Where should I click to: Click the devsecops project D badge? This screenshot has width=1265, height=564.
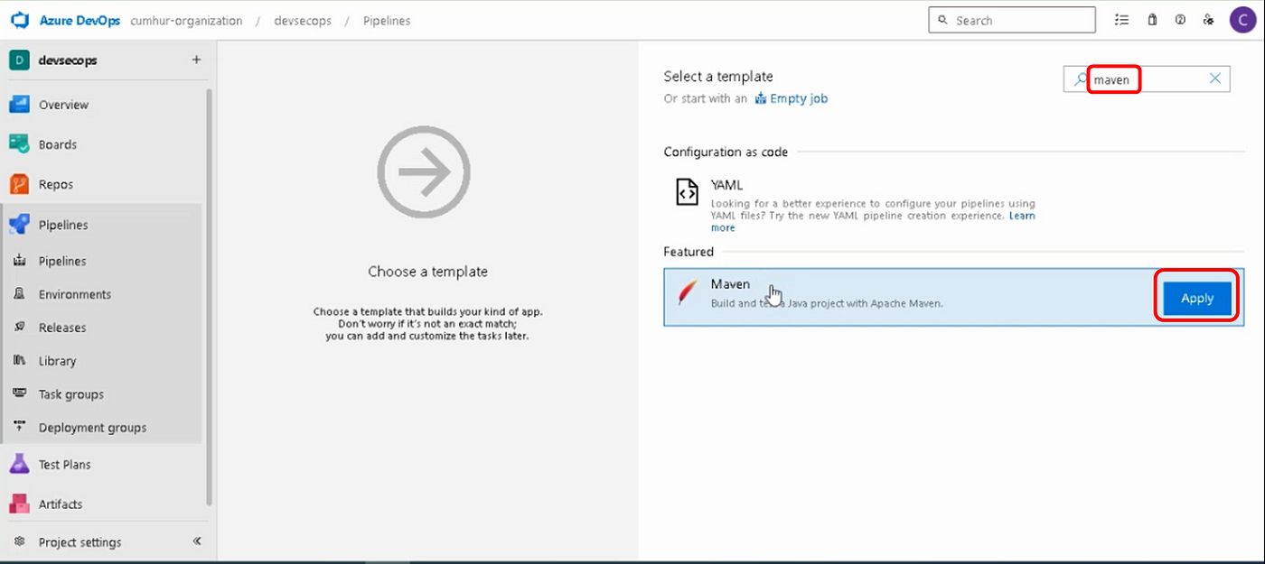[19, 60]
